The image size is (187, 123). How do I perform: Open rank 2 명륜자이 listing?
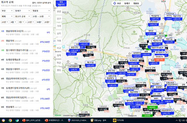[26, 42]
